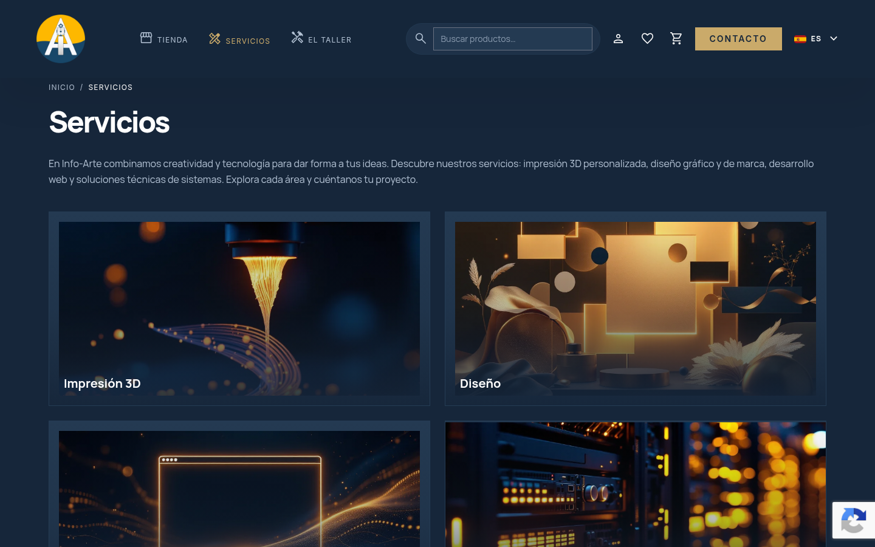Go to the Tienda menu item
Viewport: 875px width, 547px height.
[173, 40]
